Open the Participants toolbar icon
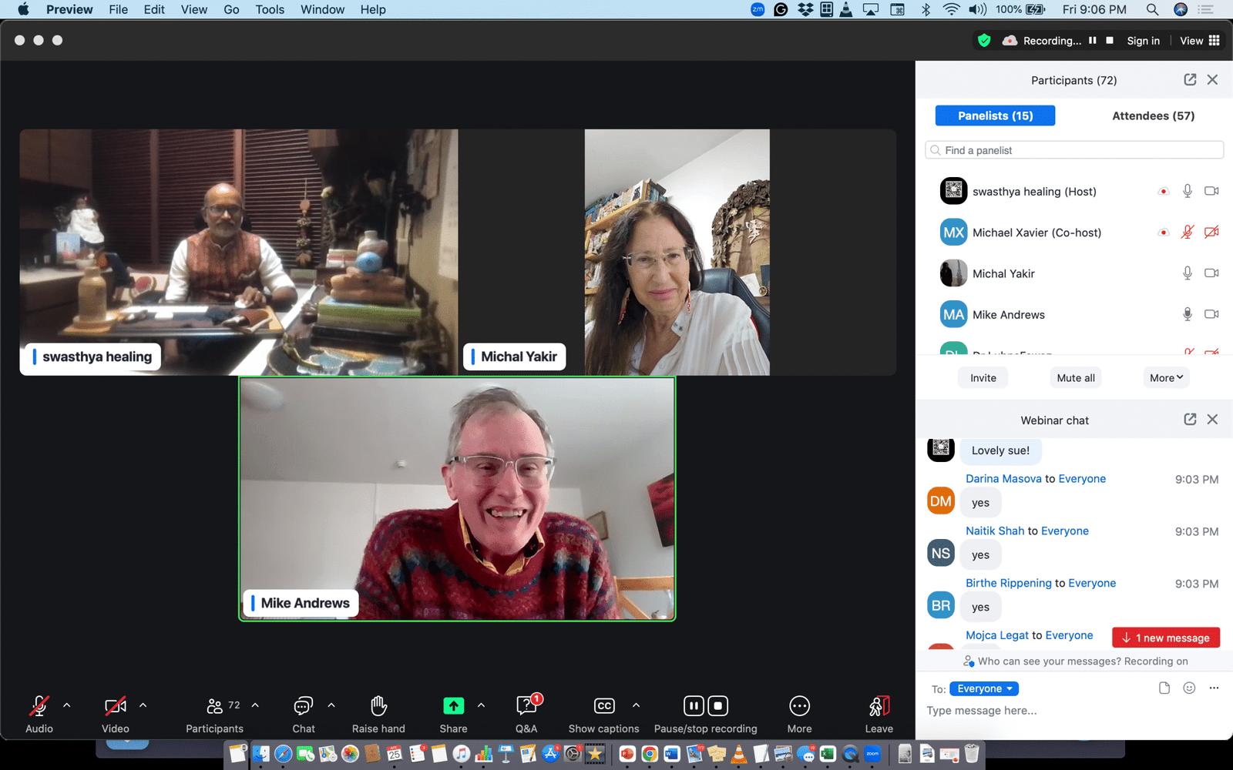 [x=215, y=705]
